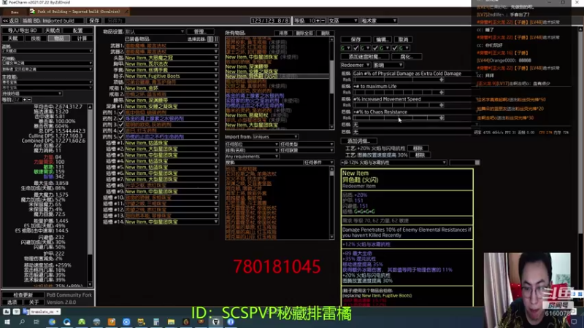Click the orange taskbar app icon

pyautogui.click(x=112, y=322)
